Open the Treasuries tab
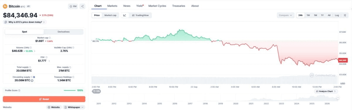The height and width of the screenshot is (110, 352). point(179,6)
